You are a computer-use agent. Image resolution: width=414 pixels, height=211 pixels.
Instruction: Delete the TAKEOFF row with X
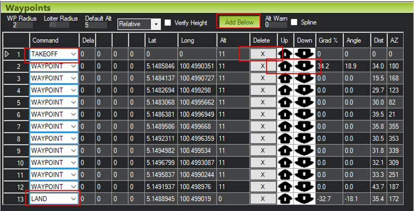[263, 54]
